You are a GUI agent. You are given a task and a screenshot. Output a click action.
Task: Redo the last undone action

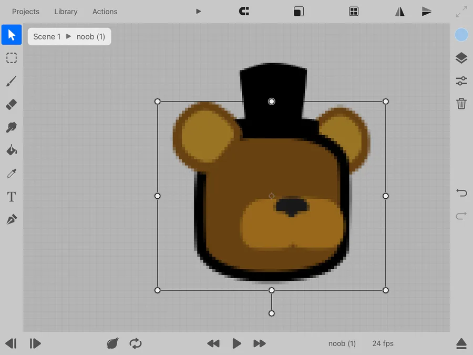[461, 216]
